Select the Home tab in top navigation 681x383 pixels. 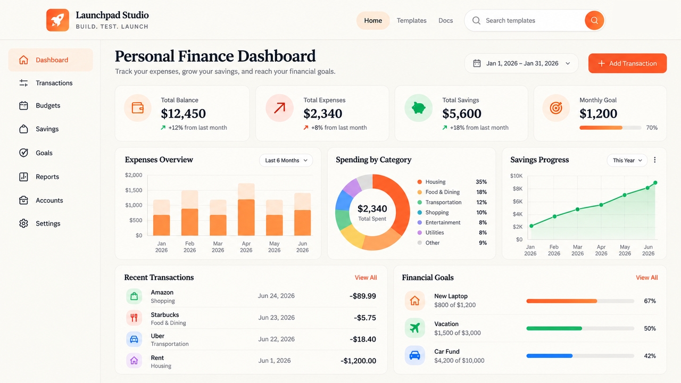tap(373, 21)
